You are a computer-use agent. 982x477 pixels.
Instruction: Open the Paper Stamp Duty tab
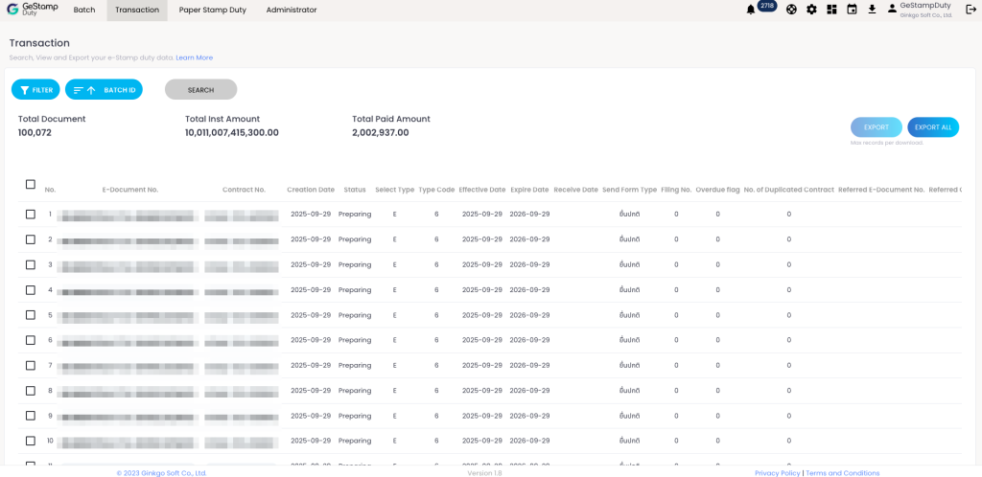pos(211,11)
